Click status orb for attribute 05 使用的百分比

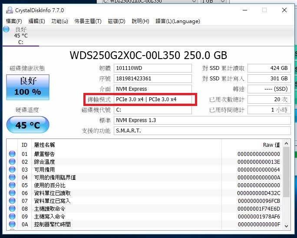tap(12, 185)
